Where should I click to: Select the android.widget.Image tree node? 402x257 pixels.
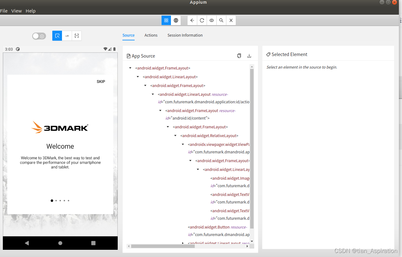(230, 182)
